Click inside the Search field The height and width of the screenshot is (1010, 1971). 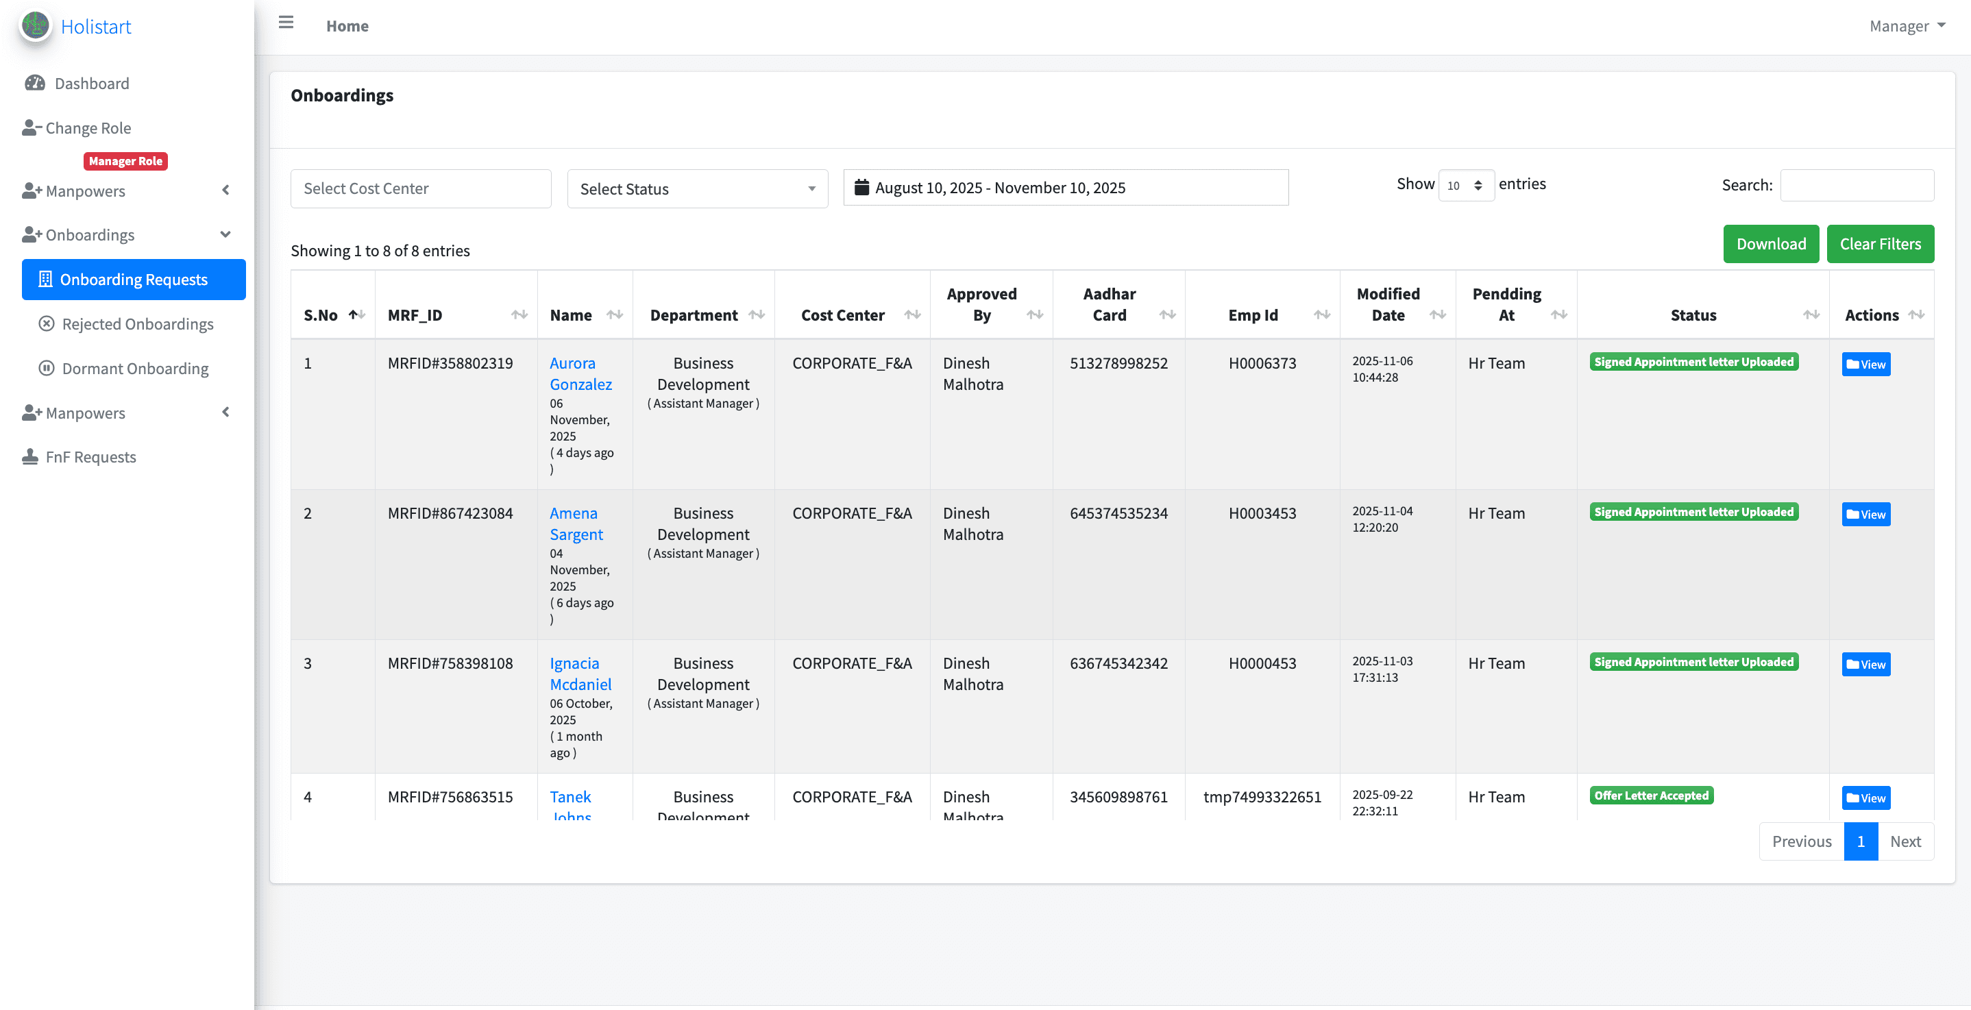[x=1857, y=185]
